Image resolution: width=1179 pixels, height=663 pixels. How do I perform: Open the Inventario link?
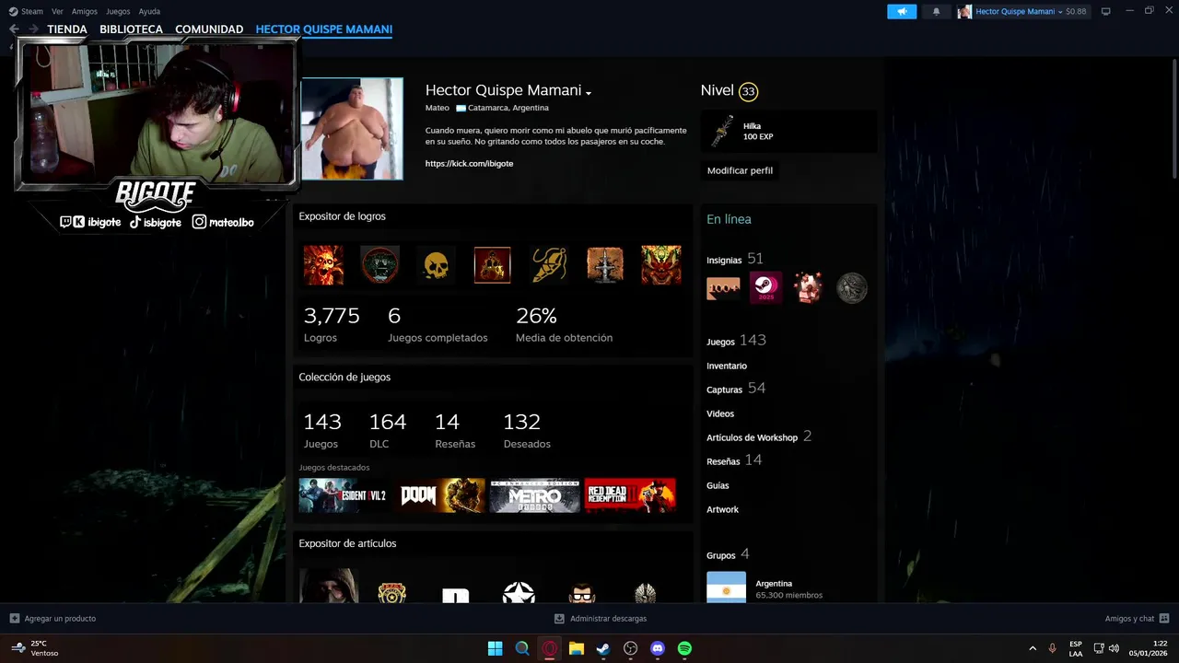click(x=727, y=366)
